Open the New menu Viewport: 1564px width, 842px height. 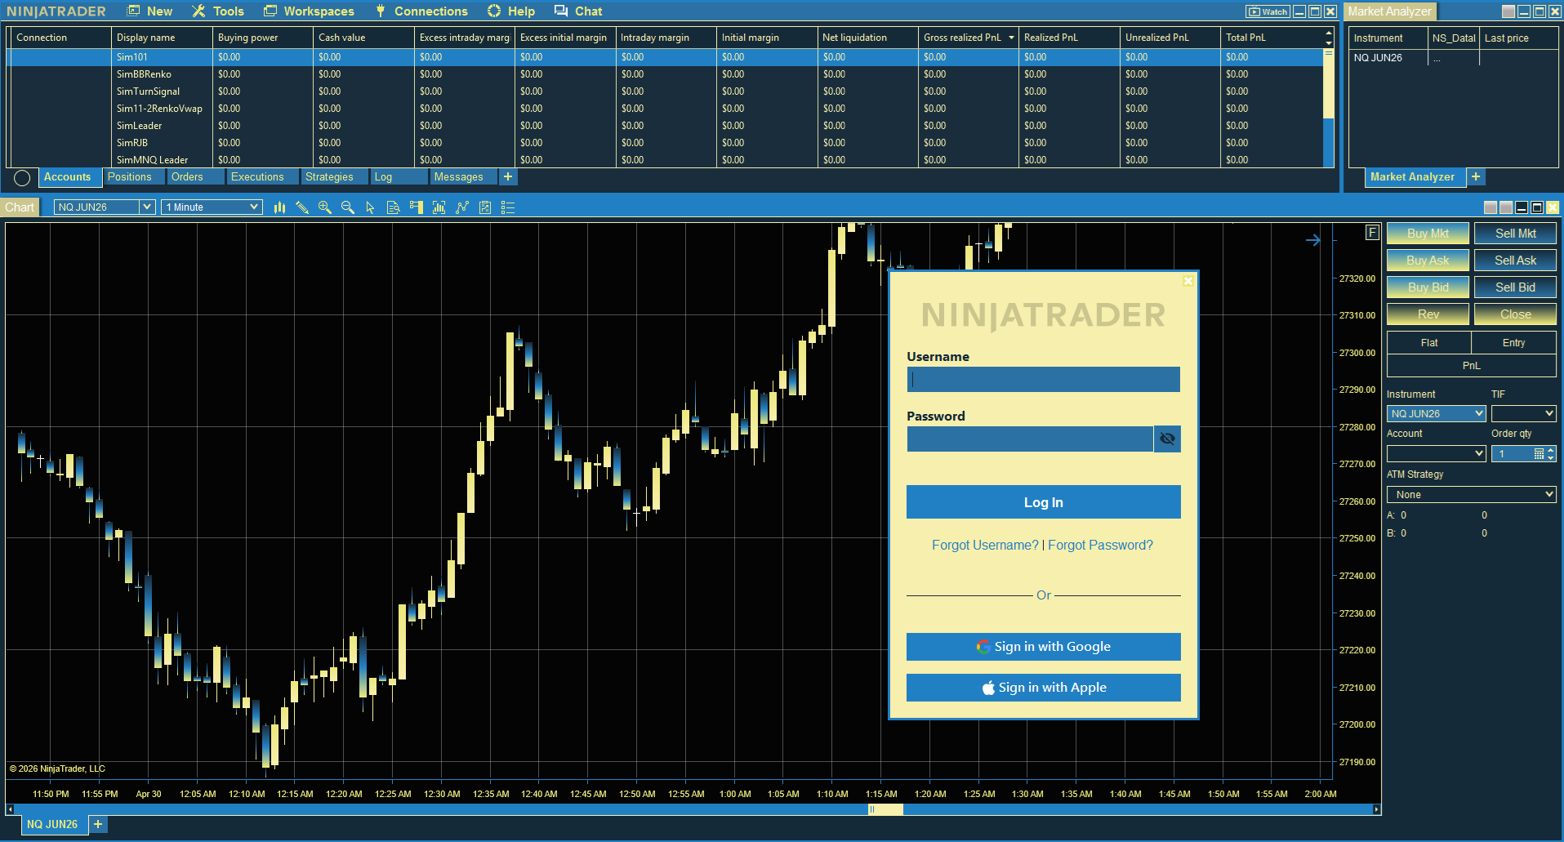[150, 11]
